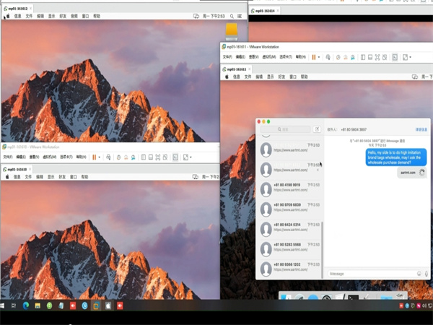Expand the last toolbar dropdown in mp01-161611 window
The height and width of the screenshot is (325, 433).
pyautogui.click(x=411, y=57)
